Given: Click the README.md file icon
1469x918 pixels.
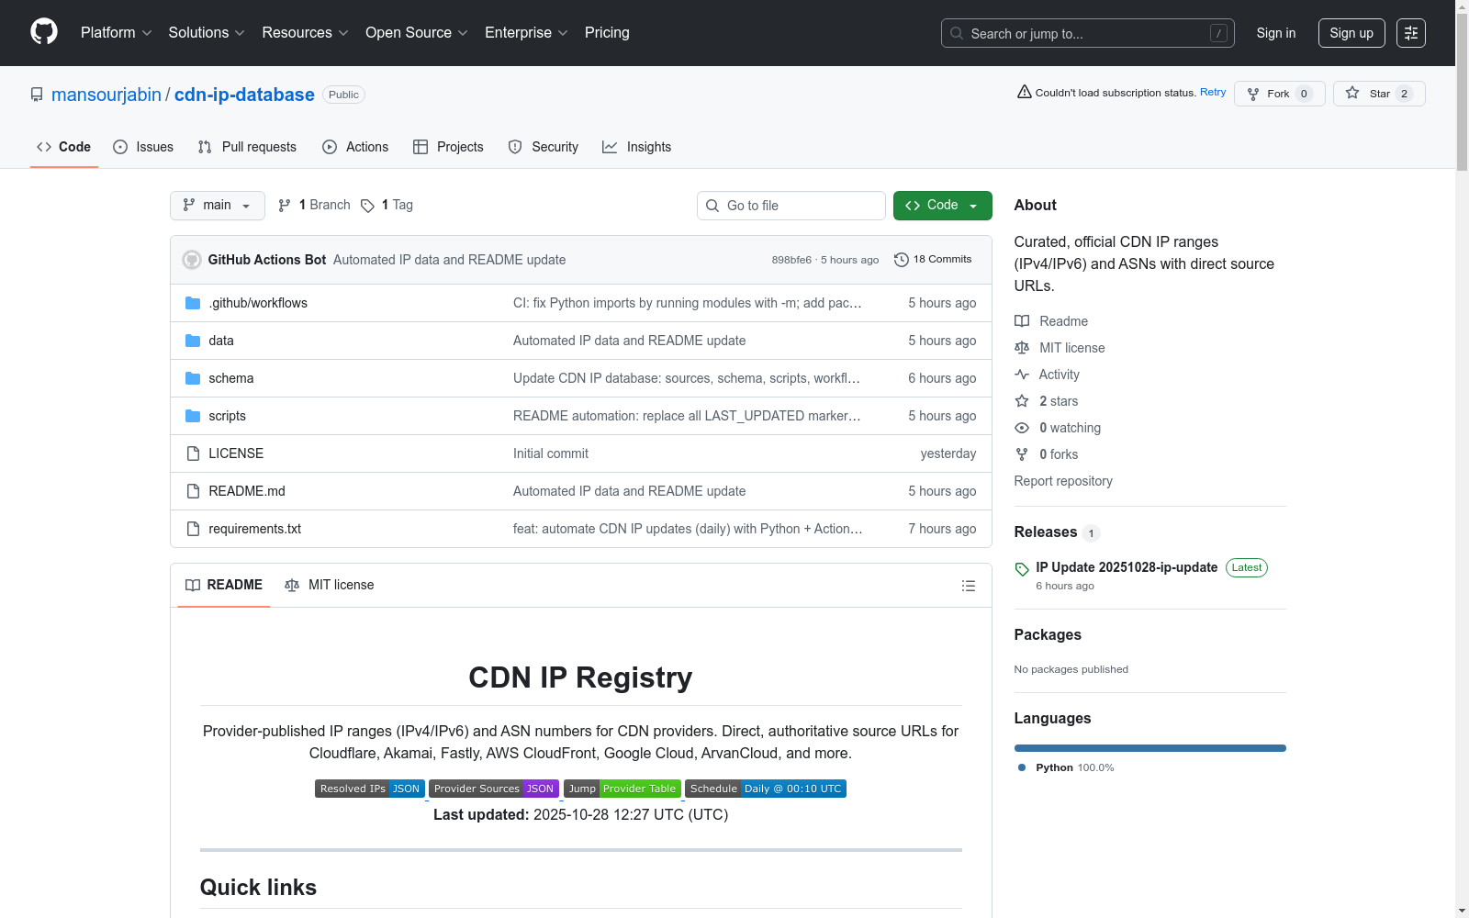Looking at the screenshot, I should pyautogui.click(x=193, y=491).
